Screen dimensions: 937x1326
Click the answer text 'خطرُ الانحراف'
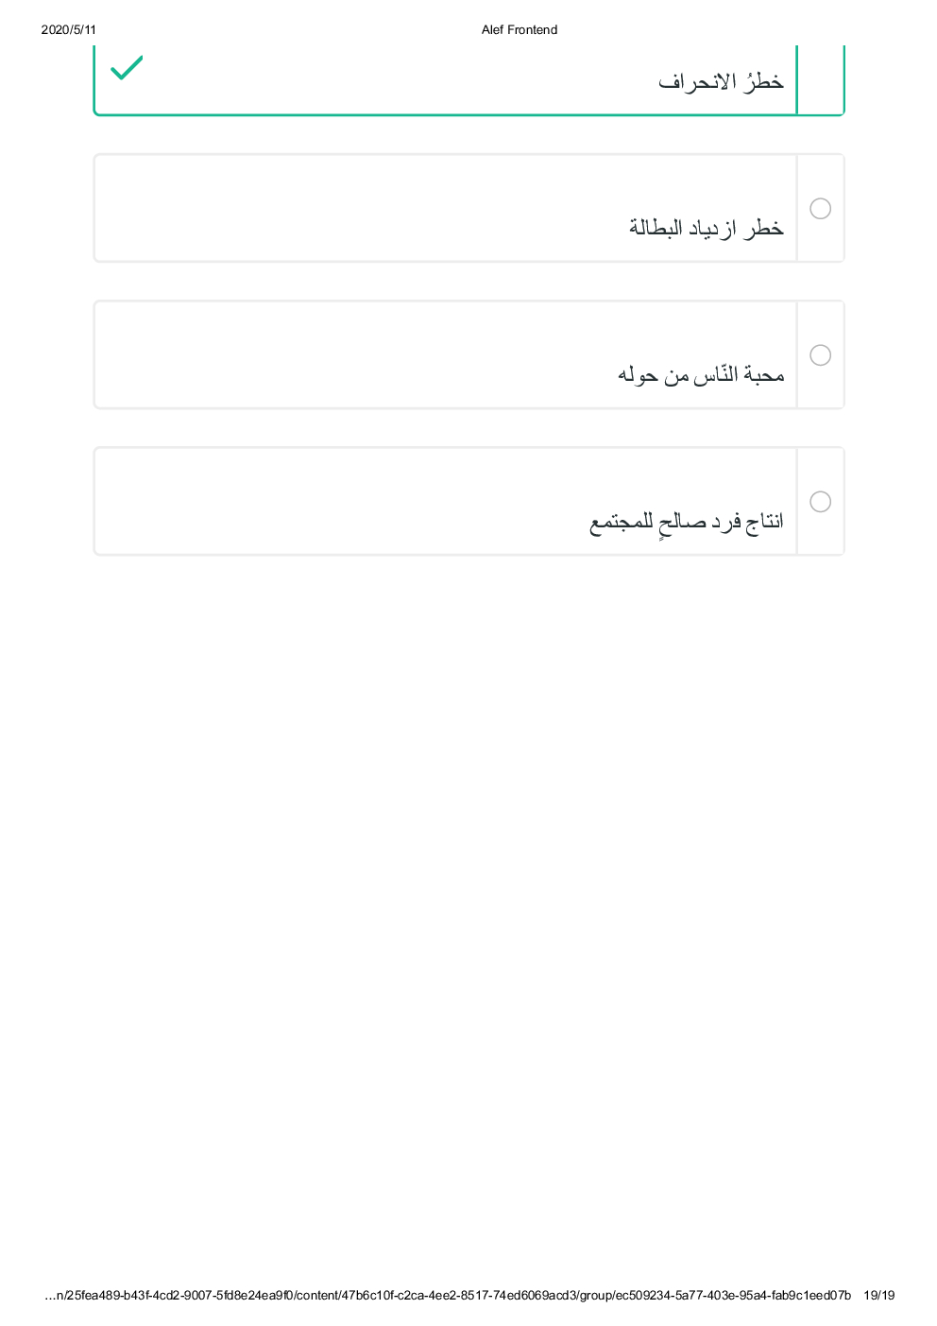(721, 82)
